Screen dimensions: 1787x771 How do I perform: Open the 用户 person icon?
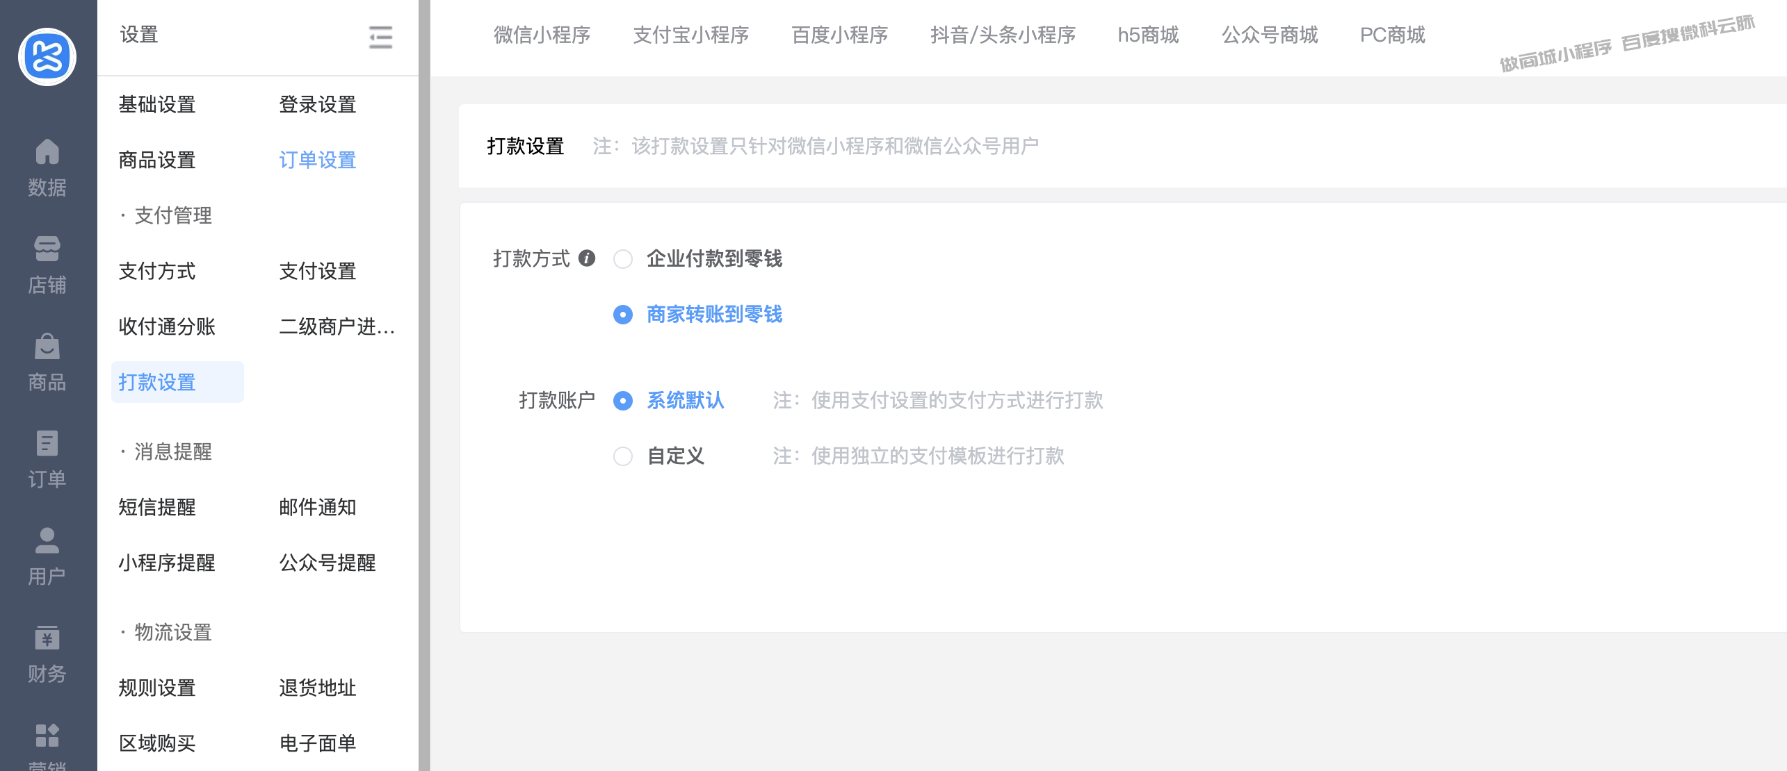(x=47, y=540)
